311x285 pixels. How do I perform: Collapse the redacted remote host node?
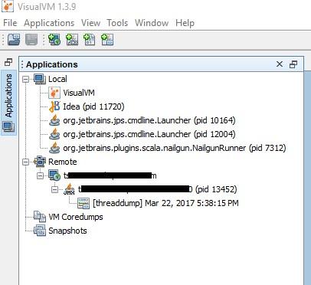(40, 175)
